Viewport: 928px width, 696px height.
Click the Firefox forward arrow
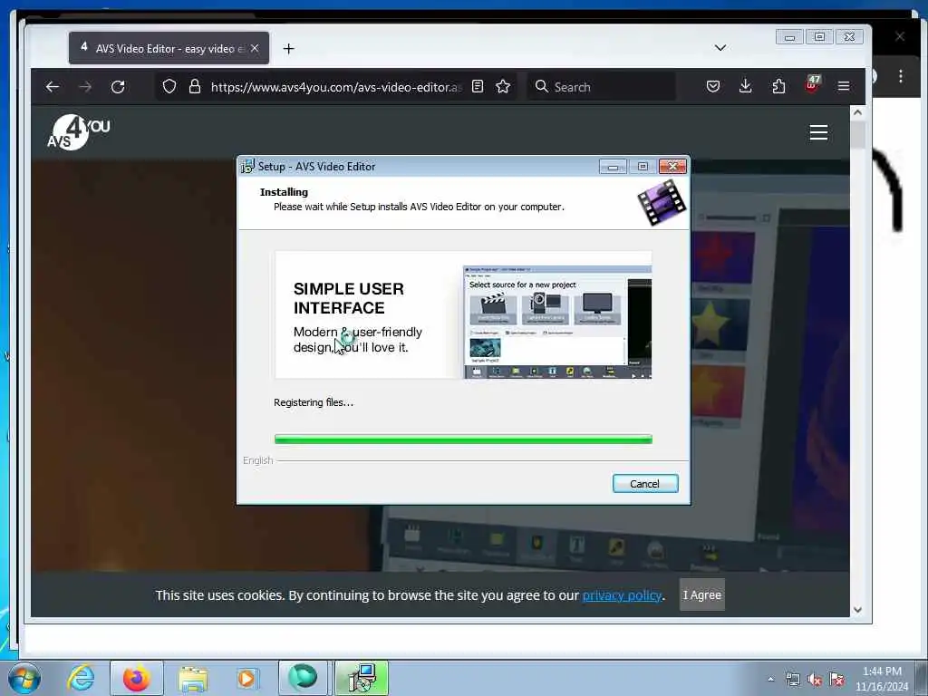[x=85, y=87]
